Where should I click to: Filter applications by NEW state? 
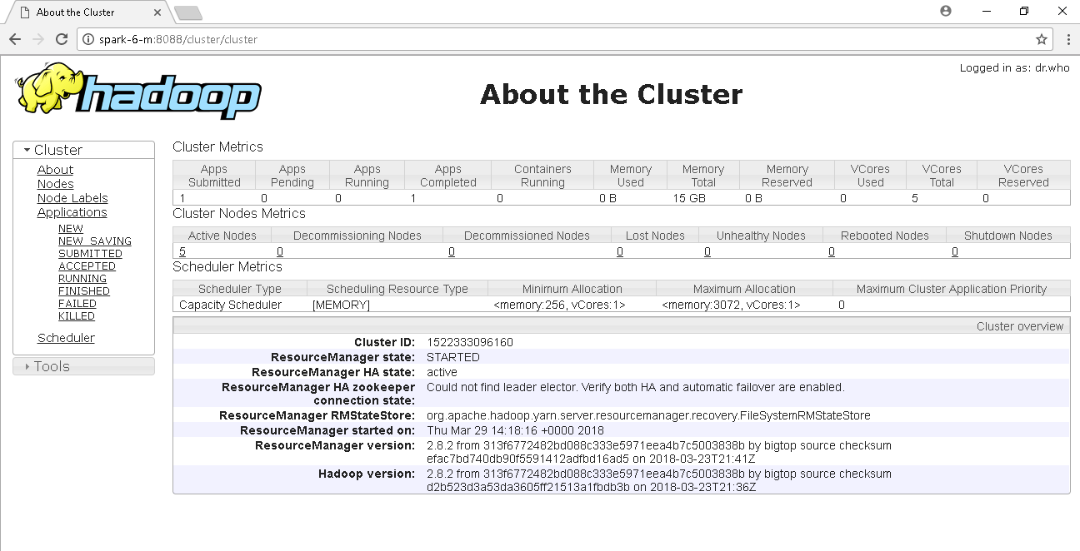[x=71, y=229]
